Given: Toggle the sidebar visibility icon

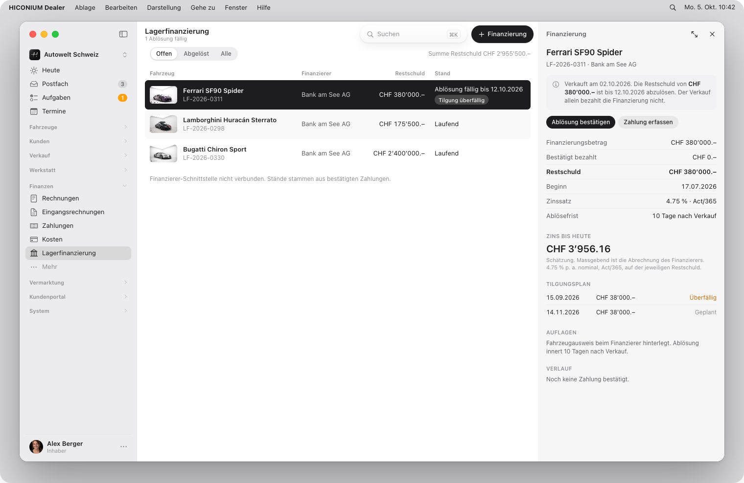Looking at the screenshot, I should click(x=123, y=34).
